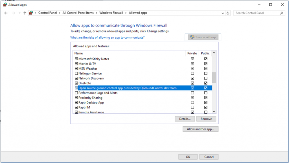Viewport: 289px width, 163px height.
Task: Click the Allow another app button
Action: [x=200, y=129]
